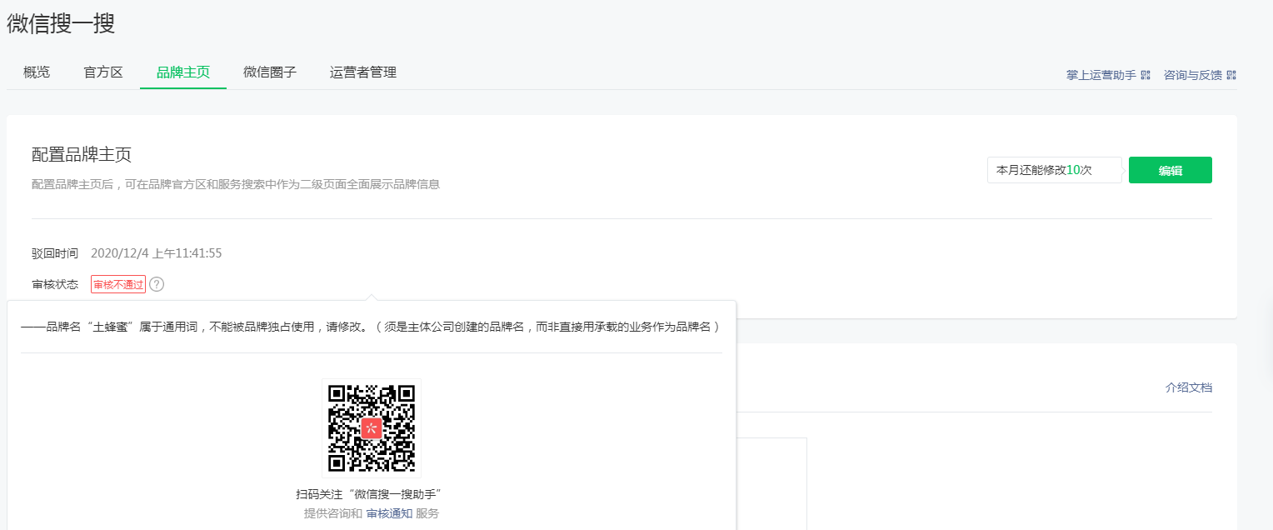Open the 介绍文档 link
The image size is (1273, 530).
[x=1189, y=387]
